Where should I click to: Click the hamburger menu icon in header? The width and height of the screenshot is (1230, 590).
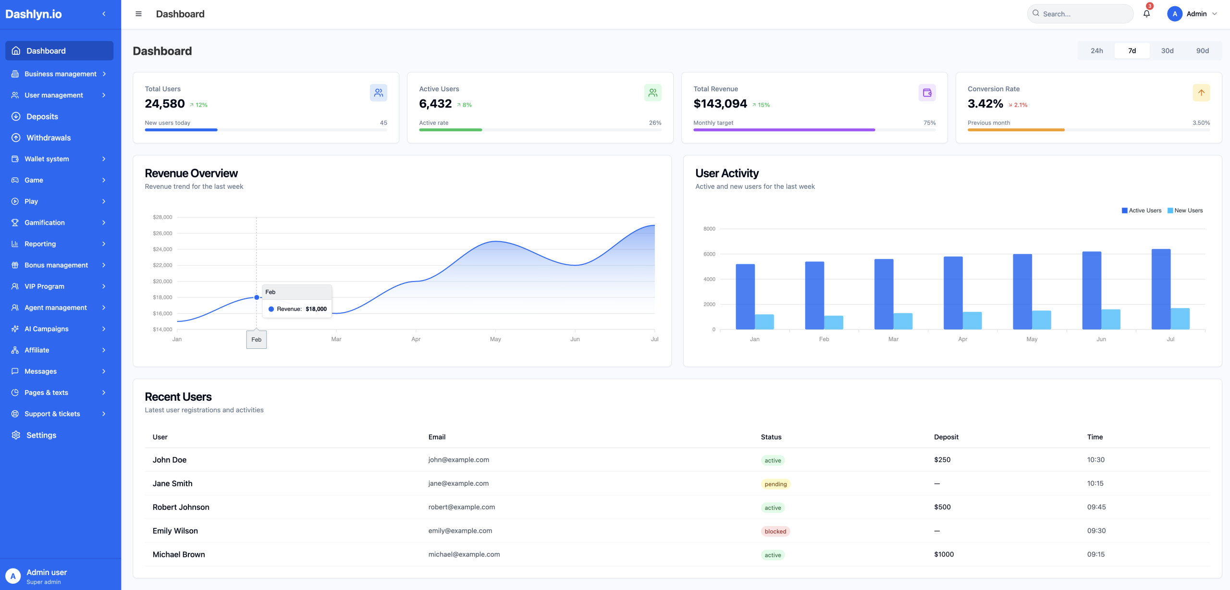coord(138,14)
